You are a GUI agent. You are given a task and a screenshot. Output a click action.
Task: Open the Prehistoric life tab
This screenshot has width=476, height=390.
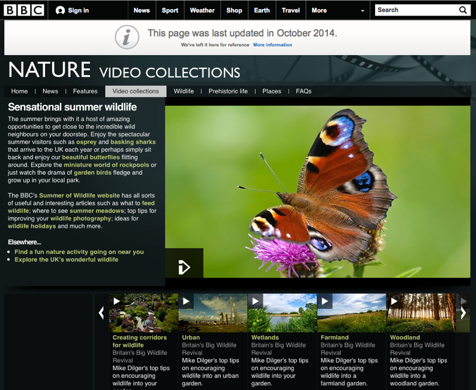pos(228,91)
